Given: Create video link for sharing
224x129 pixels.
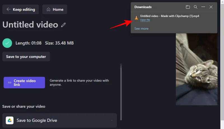Looking at the screenshot, I should click(x=24, y=83).
